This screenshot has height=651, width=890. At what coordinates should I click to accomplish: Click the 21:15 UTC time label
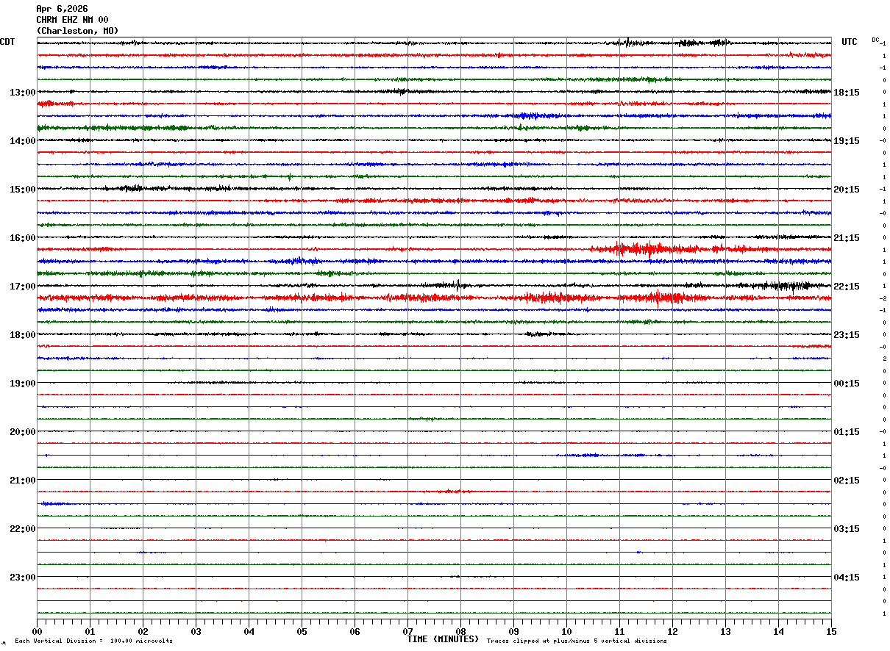coord(846,238)
